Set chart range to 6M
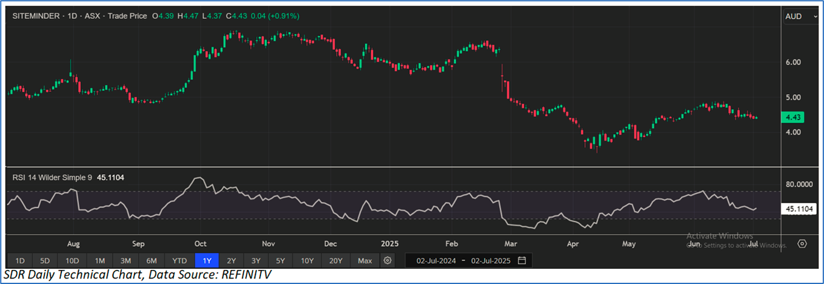Screen dimensions: 824x284 pyautogui.click(x=152, y=261)
